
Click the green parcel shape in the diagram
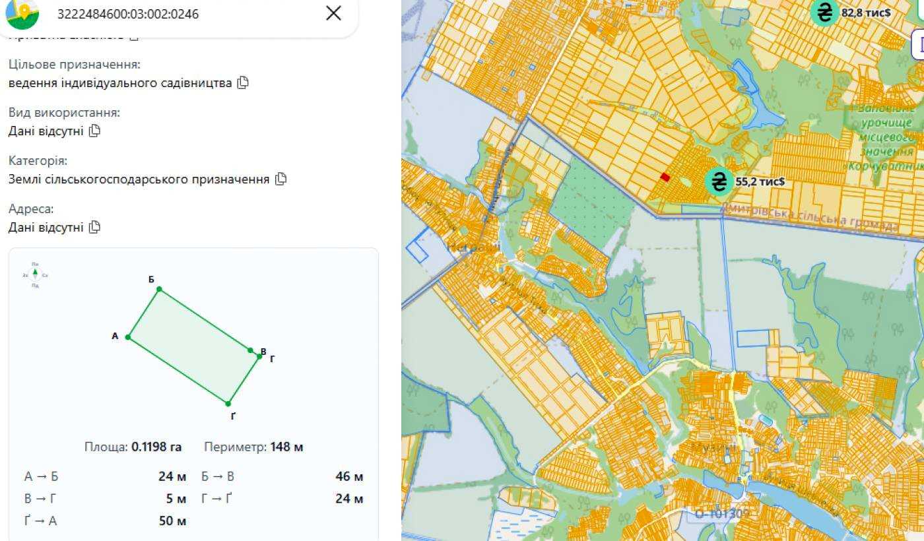click(193, 346)
